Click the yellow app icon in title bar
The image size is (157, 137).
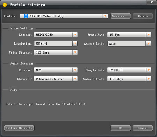5,5
